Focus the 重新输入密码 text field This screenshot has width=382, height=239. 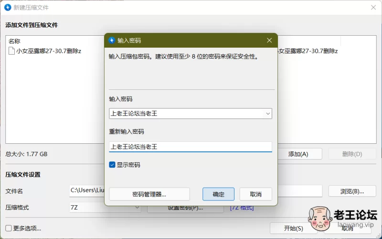click(x=190, y=147)
